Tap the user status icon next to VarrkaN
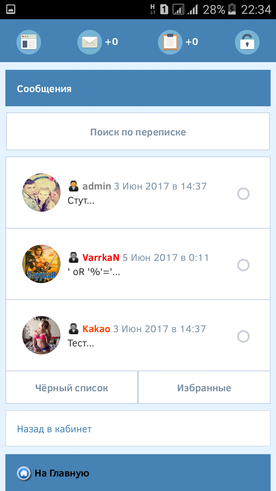Viewport: 276px width, 491px height. 74,257
